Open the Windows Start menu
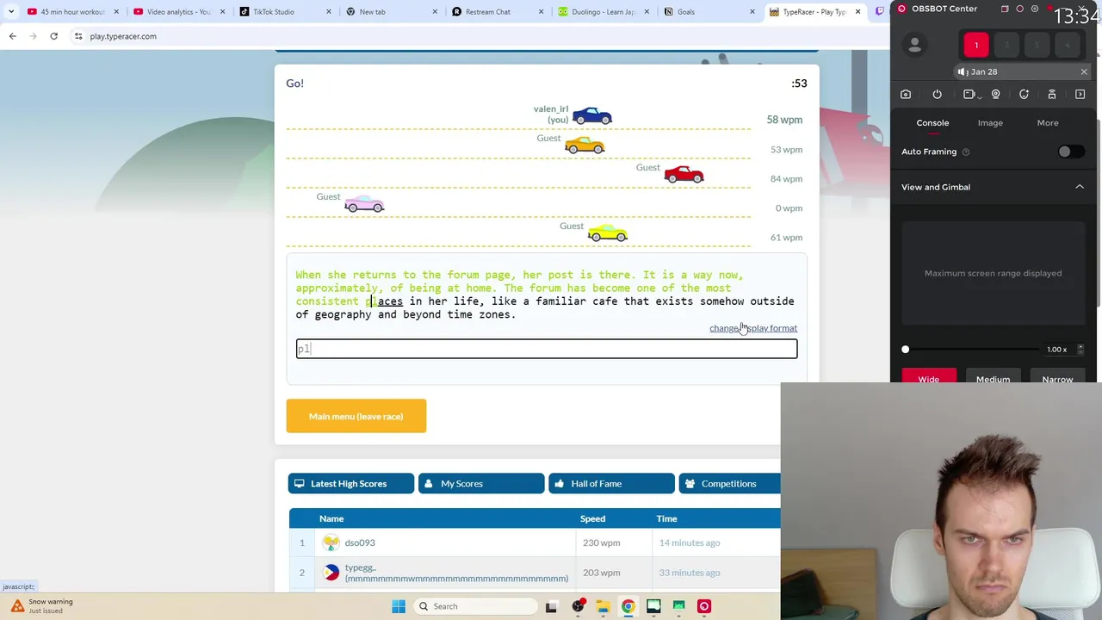Image resolution: width=1102 pixels, height=620 pixels. pos(399,606)
